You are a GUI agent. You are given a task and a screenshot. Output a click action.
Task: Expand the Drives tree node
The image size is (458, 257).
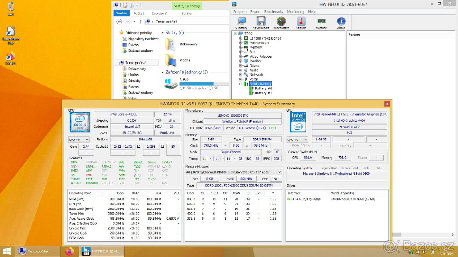point(240,65)
